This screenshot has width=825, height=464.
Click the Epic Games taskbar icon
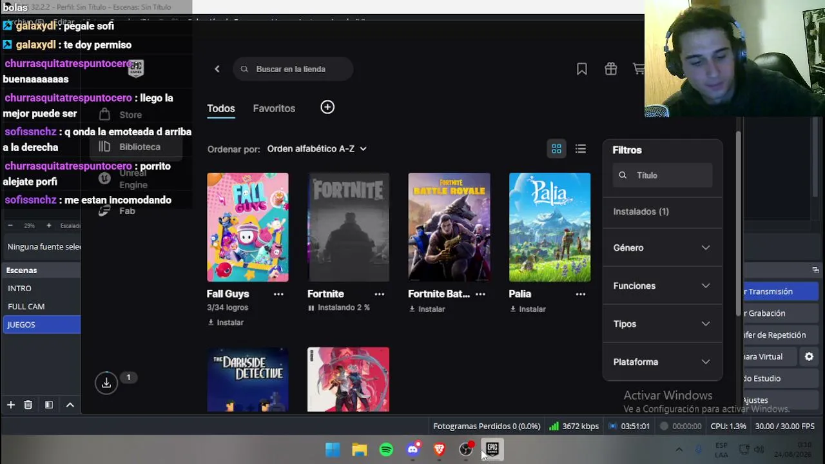coord(492,449)
